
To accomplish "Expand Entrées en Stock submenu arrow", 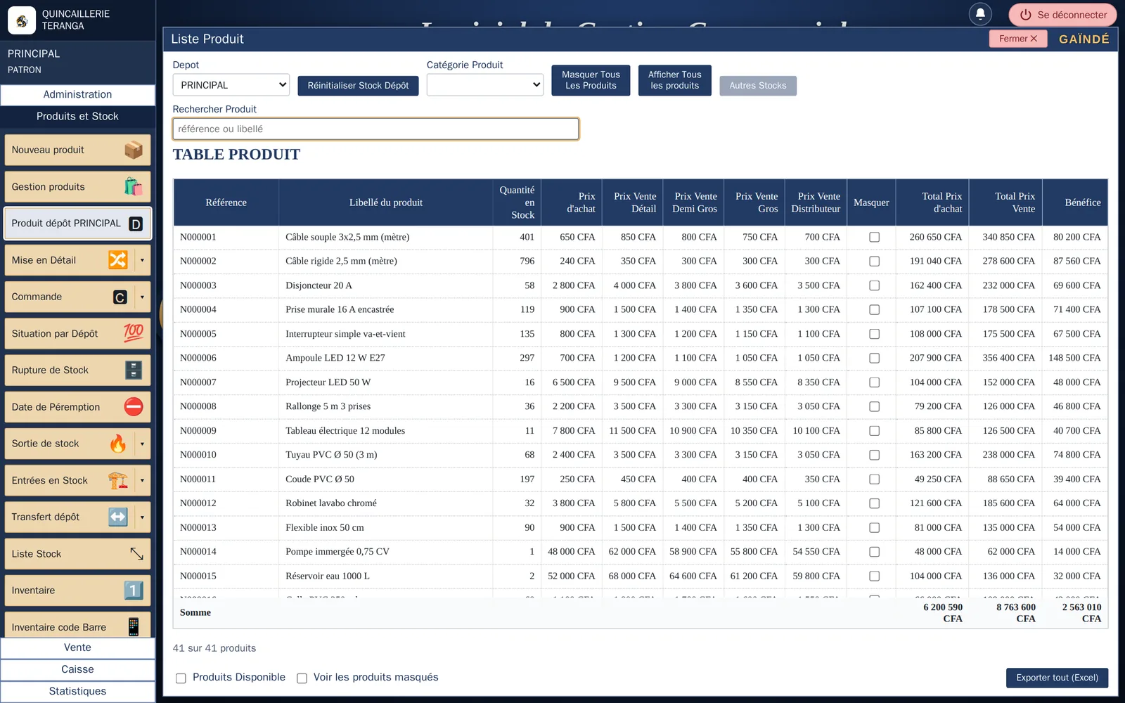I will point(142,480).
